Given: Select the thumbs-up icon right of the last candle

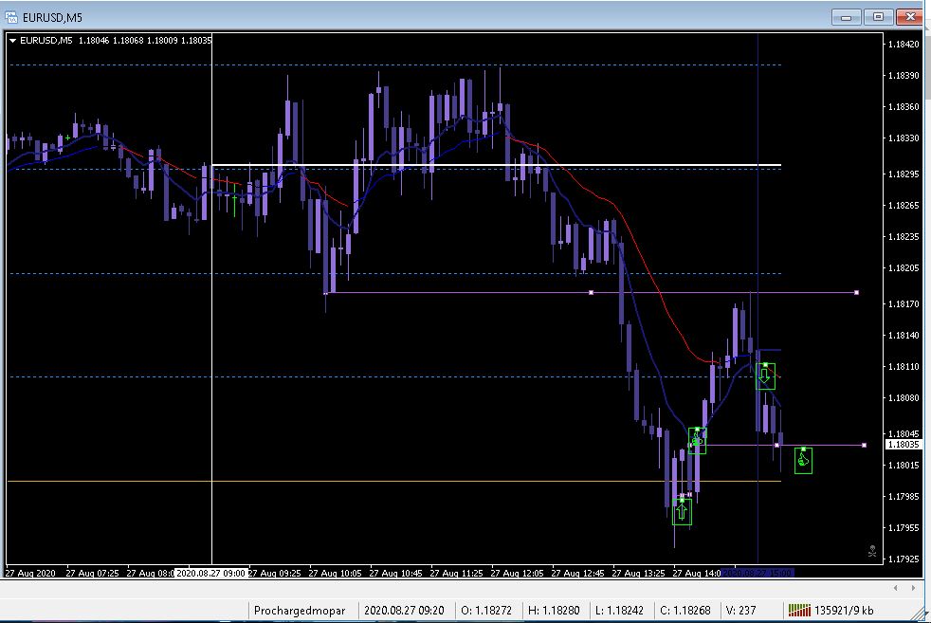Looking at the screenshot, I should point(803,461).
